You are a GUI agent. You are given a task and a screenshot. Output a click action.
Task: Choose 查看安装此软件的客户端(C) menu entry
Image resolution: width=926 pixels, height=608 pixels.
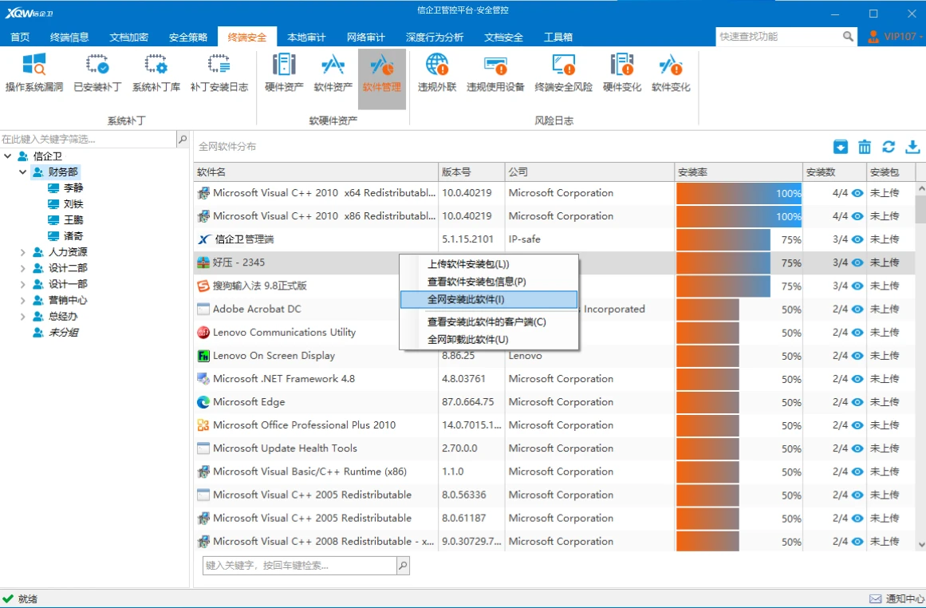click(x=488, y=322)
